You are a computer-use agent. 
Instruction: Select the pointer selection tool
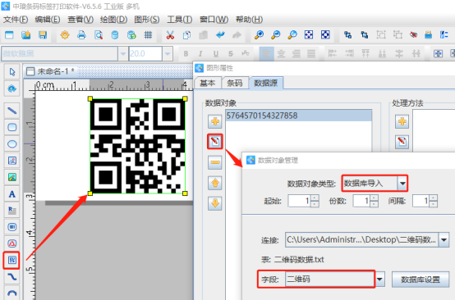coord(11,71)
